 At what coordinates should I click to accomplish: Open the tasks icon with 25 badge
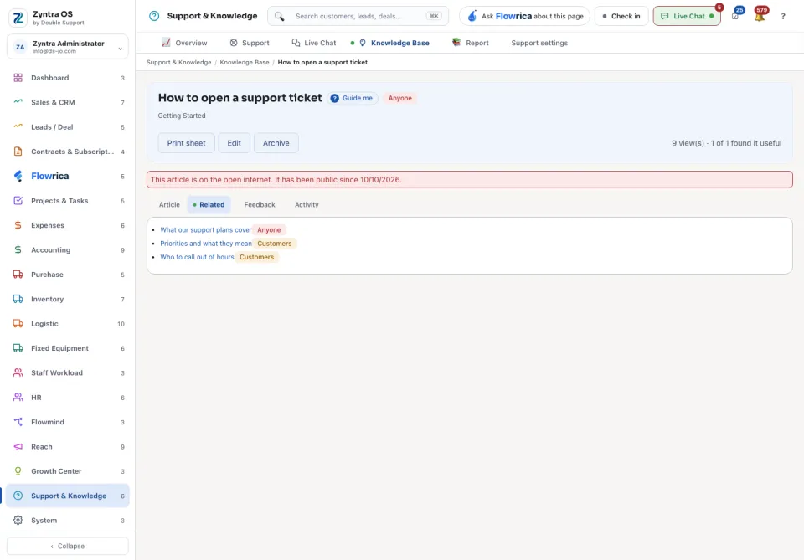(x=736, y=15)
